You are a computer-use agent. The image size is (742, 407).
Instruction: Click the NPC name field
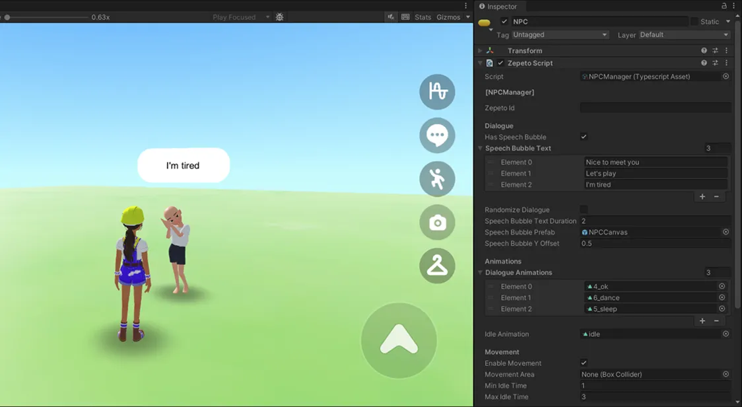point(599,21)
